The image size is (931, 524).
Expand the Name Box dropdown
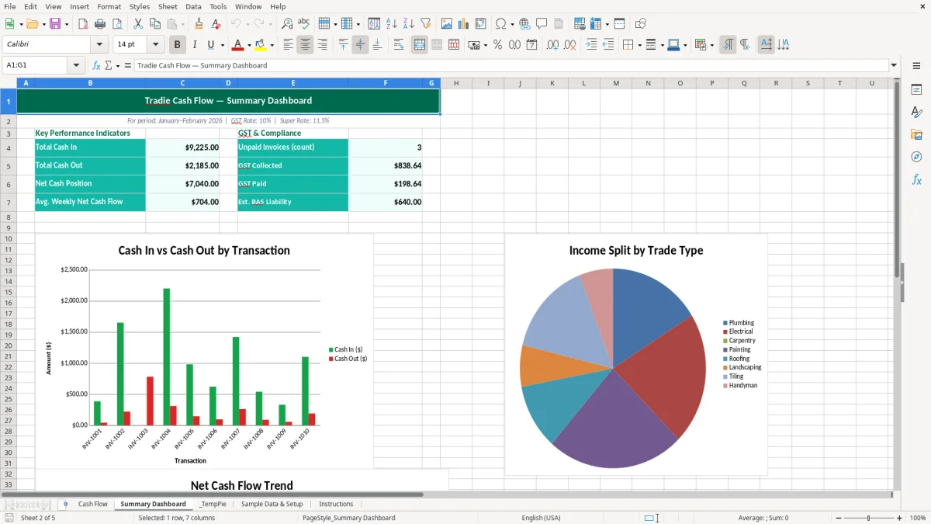point(77,65)
